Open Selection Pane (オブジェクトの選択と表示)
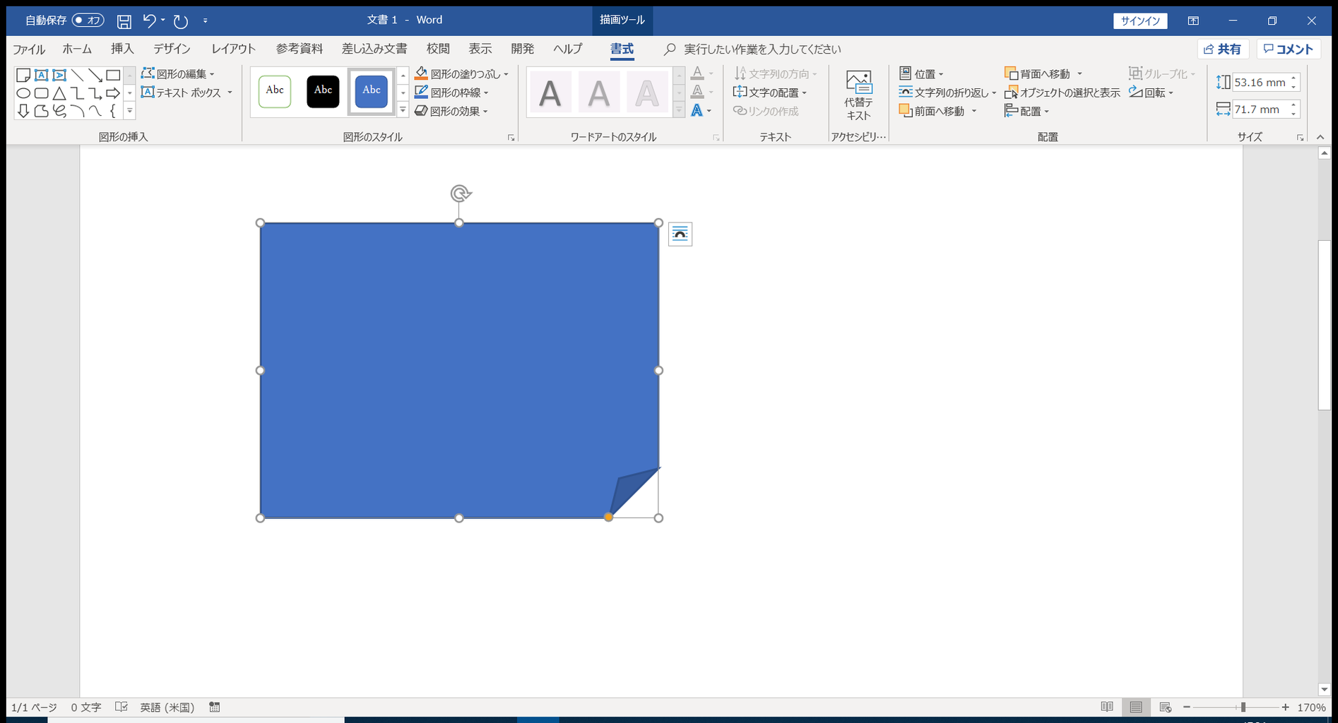This screenshot has width=1338, height=723. coord(1062,92)
